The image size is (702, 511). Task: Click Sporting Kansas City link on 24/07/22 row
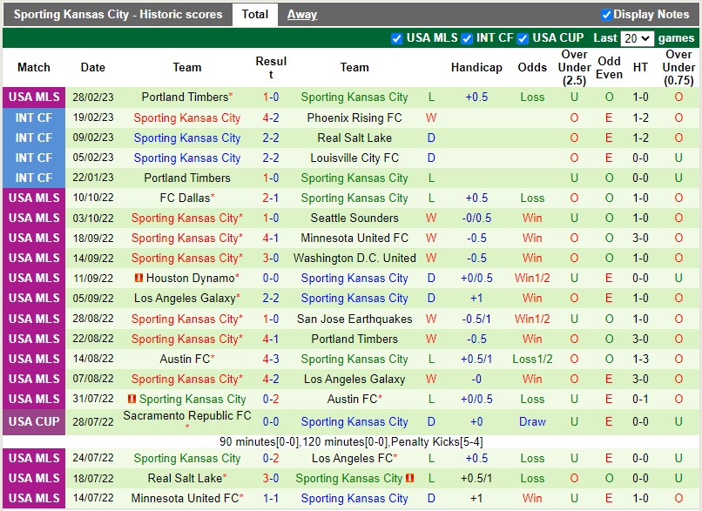pos(187,458)
